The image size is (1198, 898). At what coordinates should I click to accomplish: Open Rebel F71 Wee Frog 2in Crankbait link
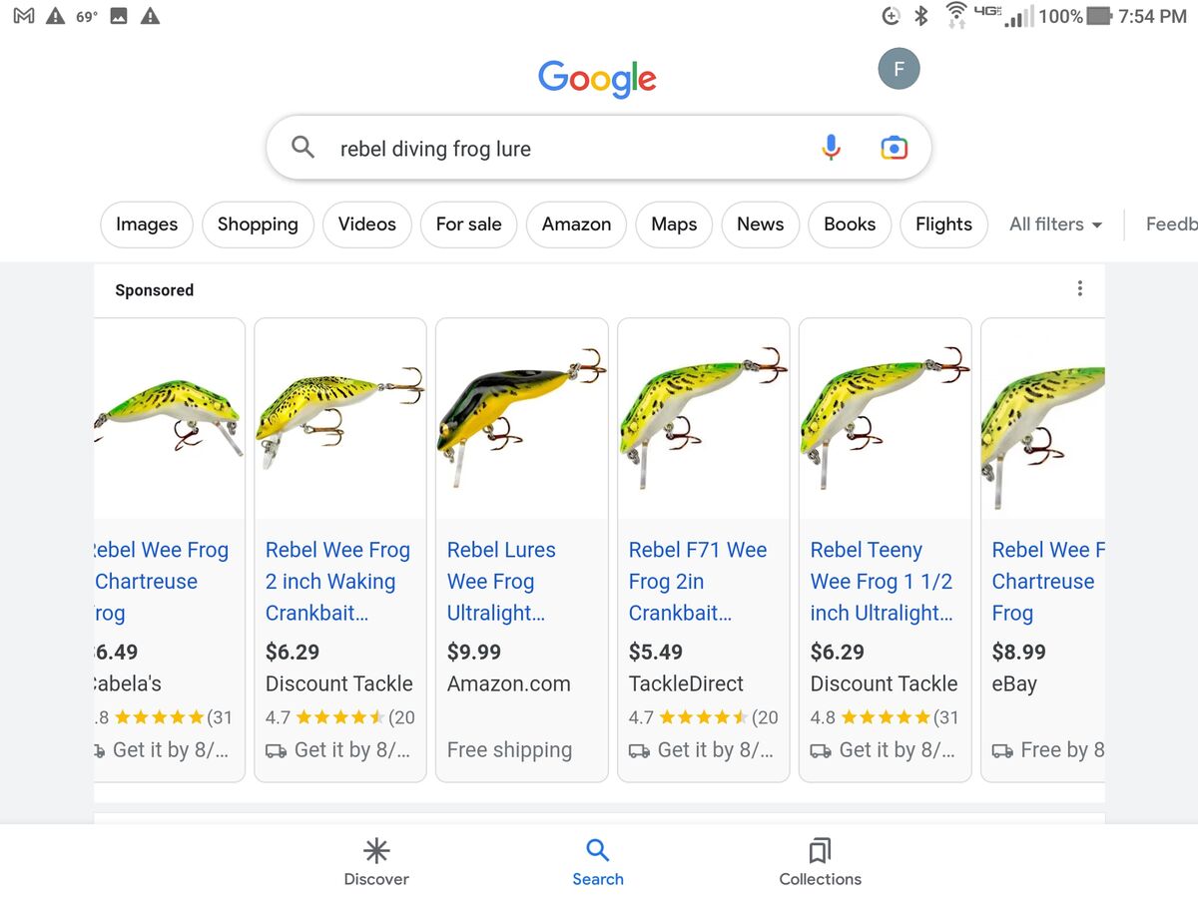tap(697, 581)
